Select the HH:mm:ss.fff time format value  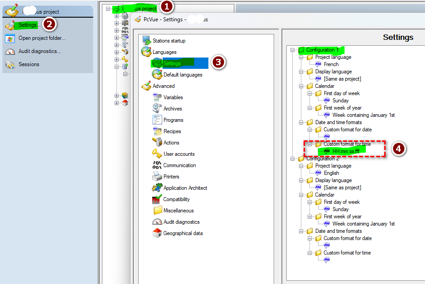346,151
